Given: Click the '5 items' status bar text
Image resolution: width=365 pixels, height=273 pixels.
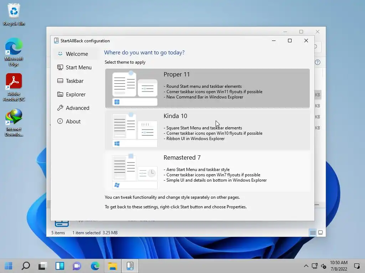Looking at the screenshot, I should [x=58, y=232].
